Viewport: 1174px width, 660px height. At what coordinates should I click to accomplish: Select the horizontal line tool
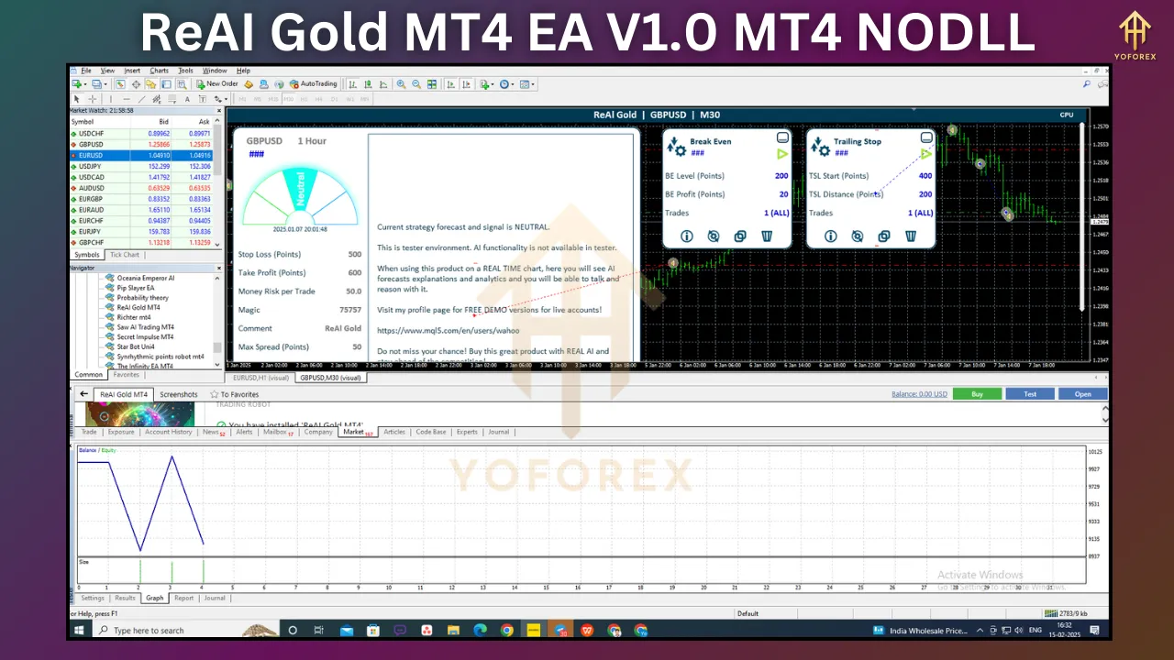click(x=127, y=99)
